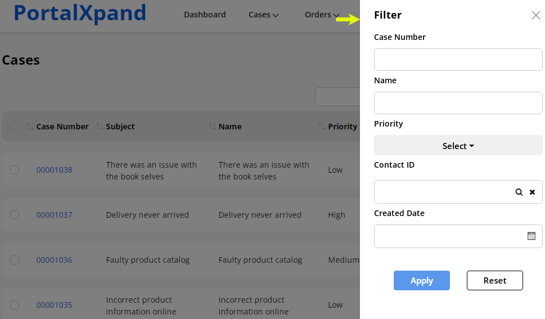Click the PortalXpand logo
The height and width of the screenshot is (319, 545).
coord(80,13)
